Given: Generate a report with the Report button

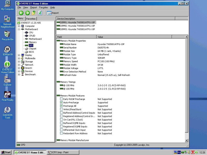Looking at the screenshot, I should (53, 13).
